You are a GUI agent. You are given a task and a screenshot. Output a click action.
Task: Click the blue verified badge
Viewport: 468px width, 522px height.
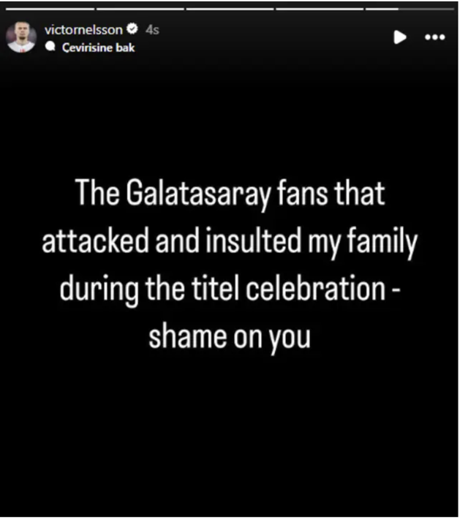[132, 29]
